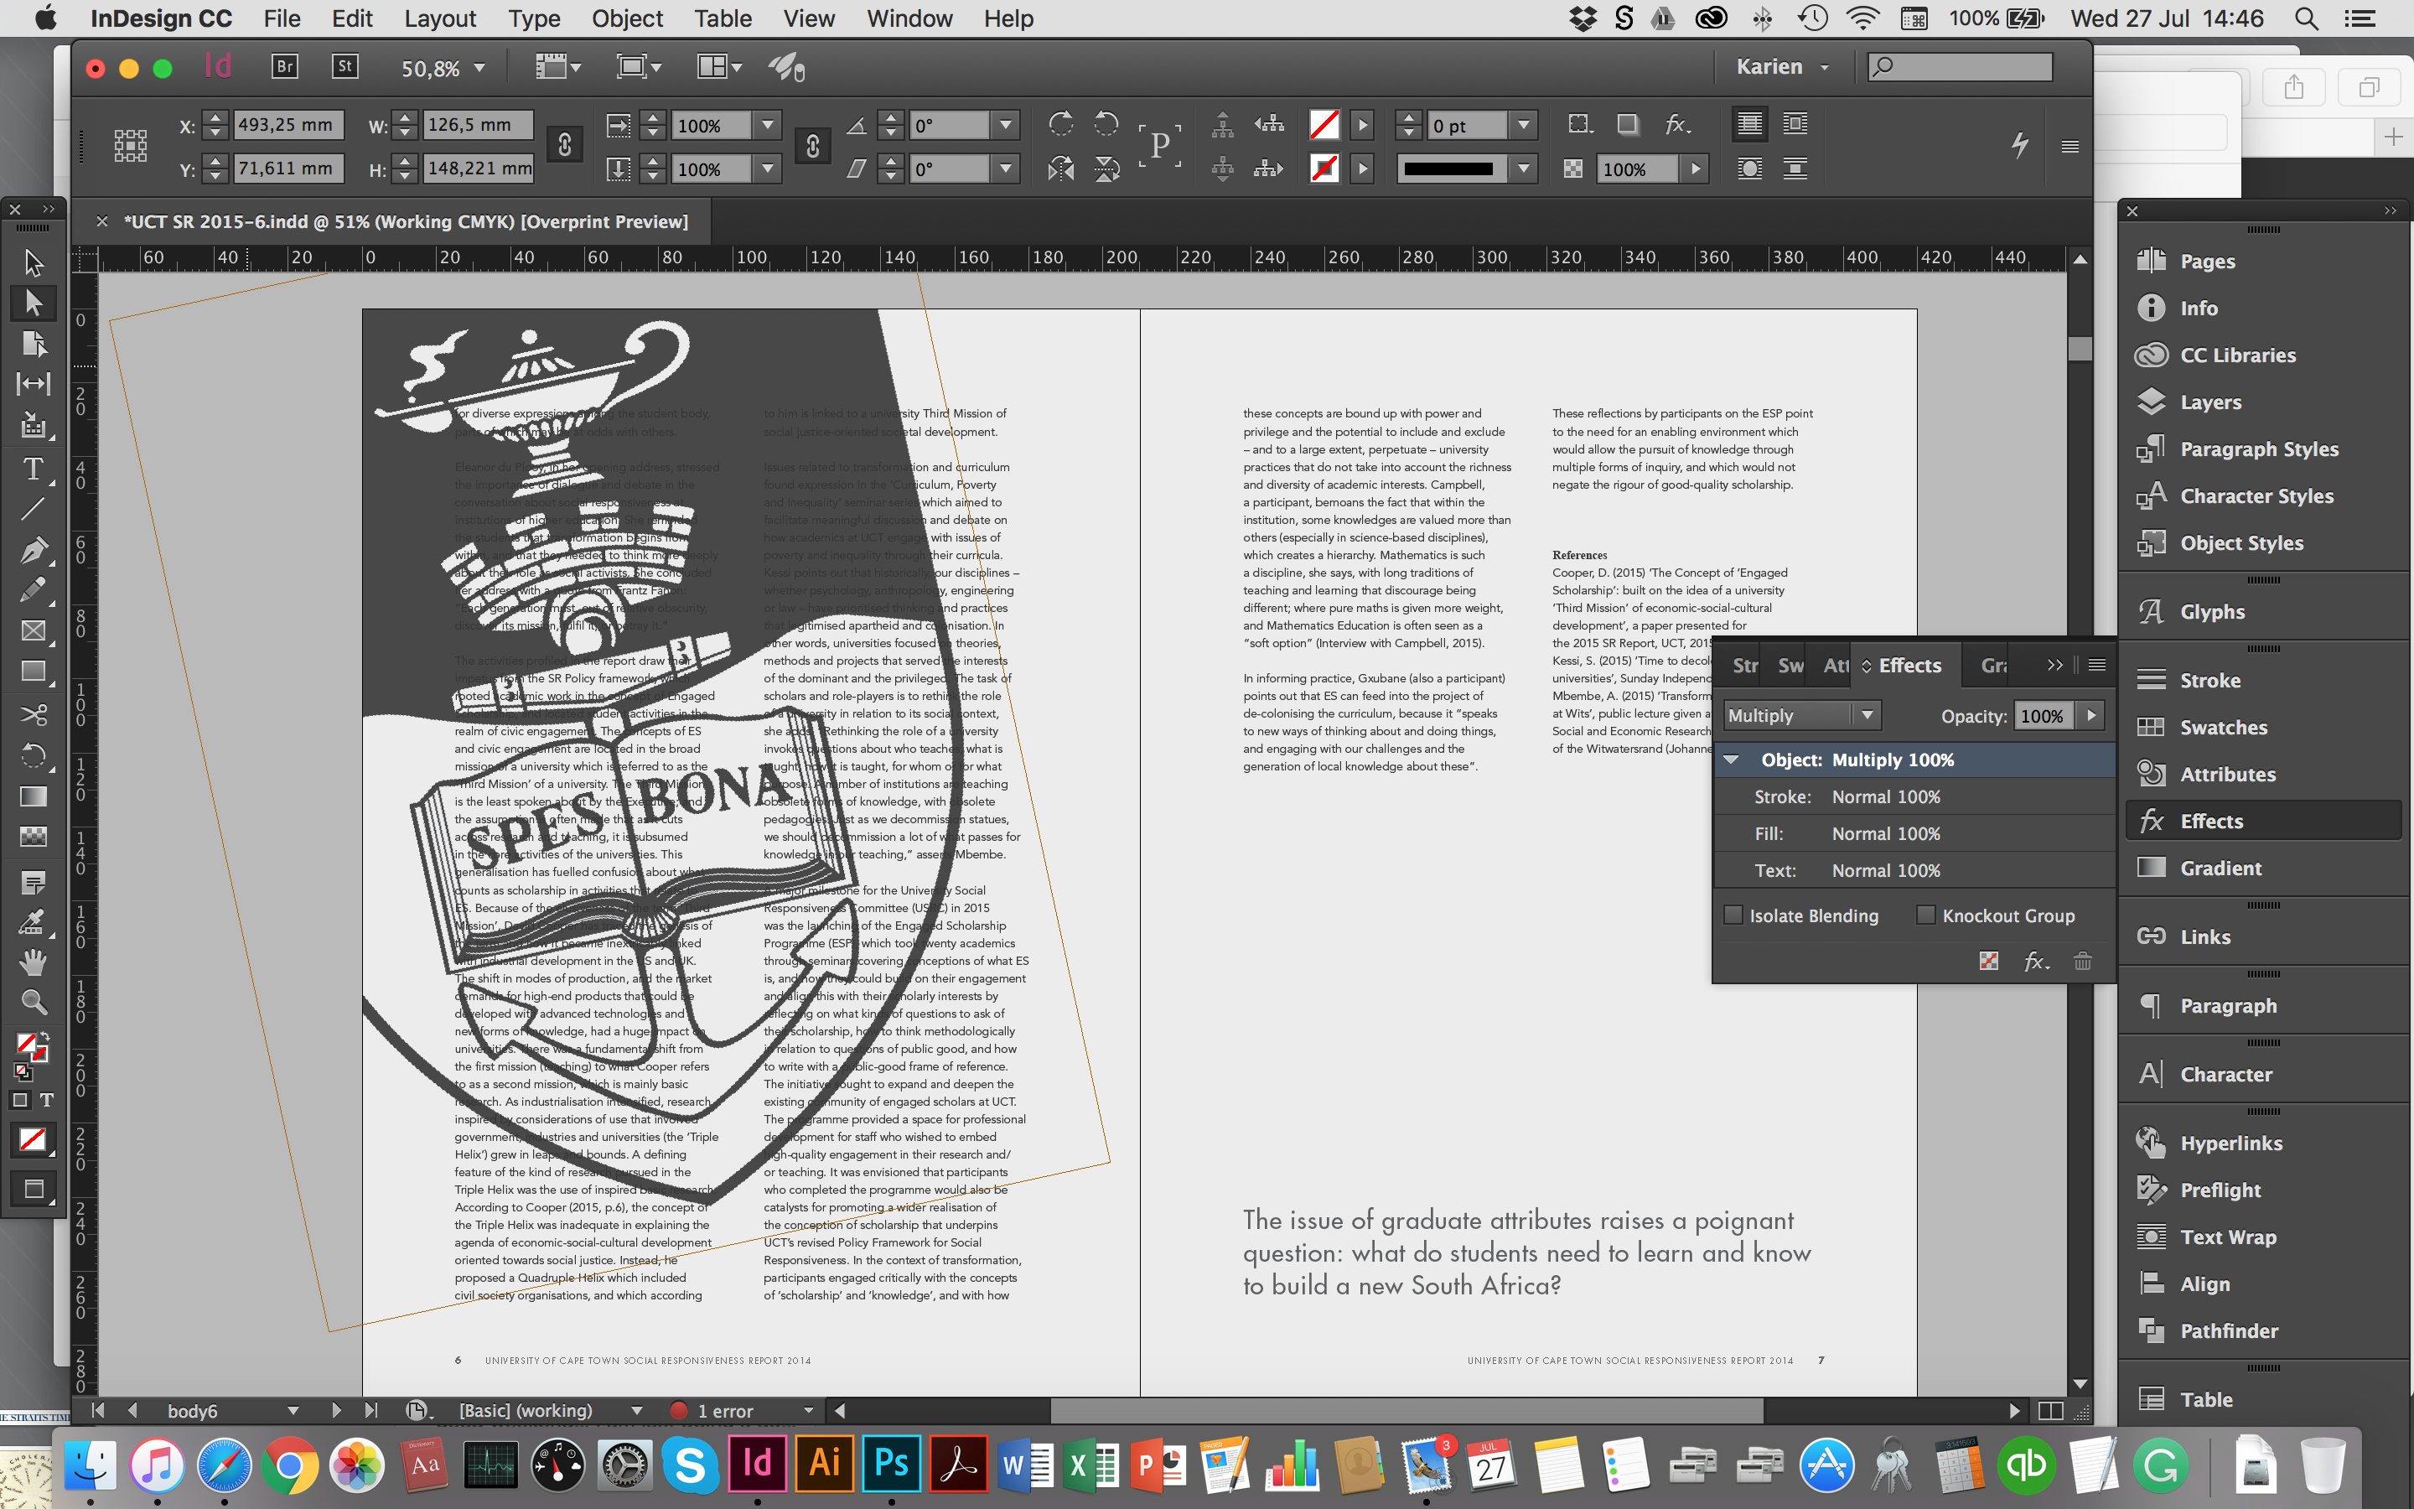Screen dimensions: 2414x1509
Task: Select the Direct Selection tool
Action: pyautogui.click(x=33, y=303)
